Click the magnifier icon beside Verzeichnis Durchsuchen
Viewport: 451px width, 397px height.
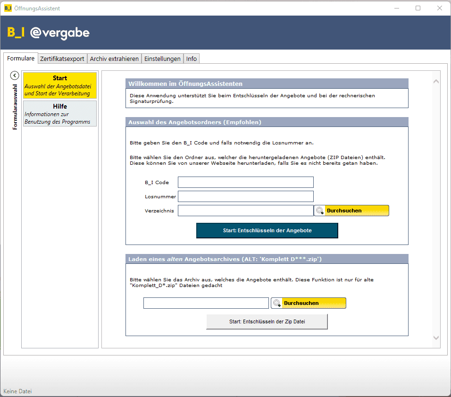pyautogui.click(x=320, y=210)
